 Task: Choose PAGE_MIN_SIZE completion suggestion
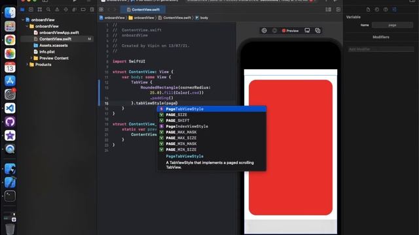coord(211,149)
